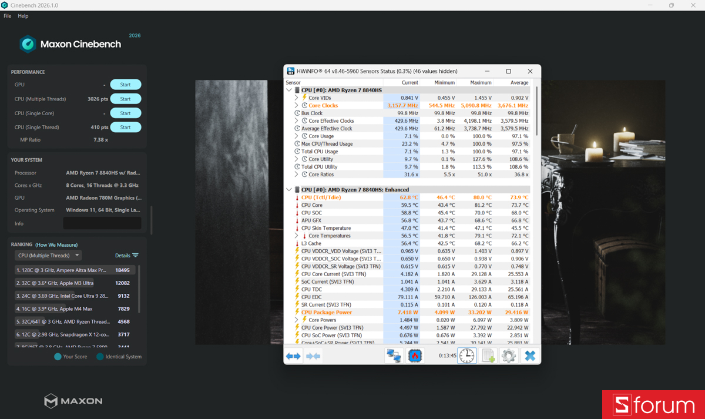Image resolution: width=705 pixels, height=419 pixels.
Task: Click the Sforum logo
Action: (x=653, y=405)
